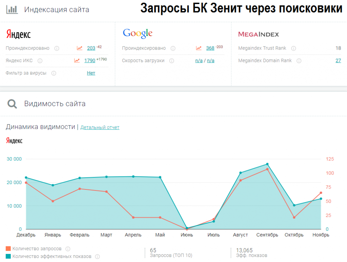The width and height of the screenshot is (347, 262).
Task: Open info icon next to Яндекс Проиндексировано
Action: [57, 48]
